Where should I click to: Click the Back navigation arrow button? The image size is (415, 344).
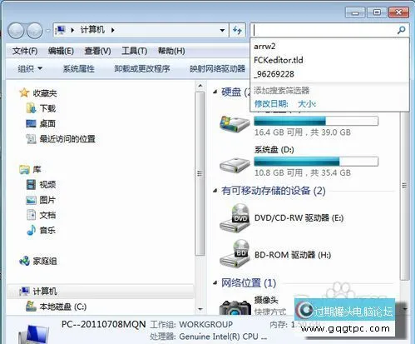(x=16, y=31)
